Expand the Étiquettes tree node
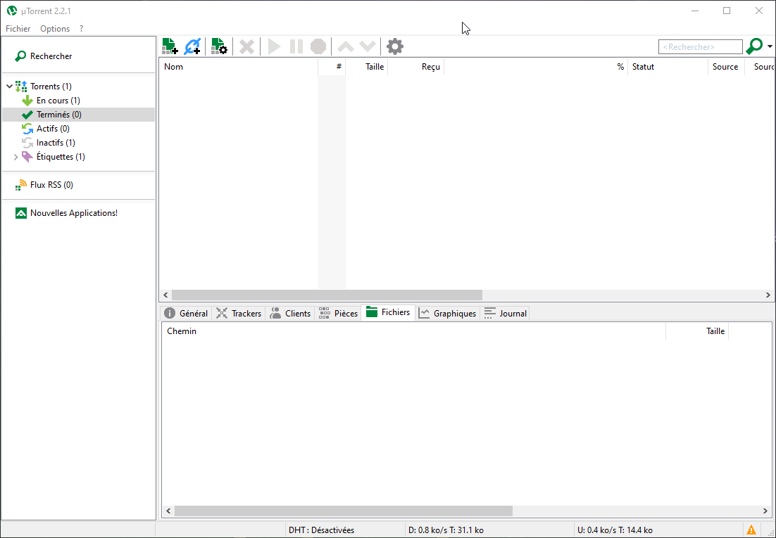The width and height of the screenshot is (776, 538). (x=15, y=157)
